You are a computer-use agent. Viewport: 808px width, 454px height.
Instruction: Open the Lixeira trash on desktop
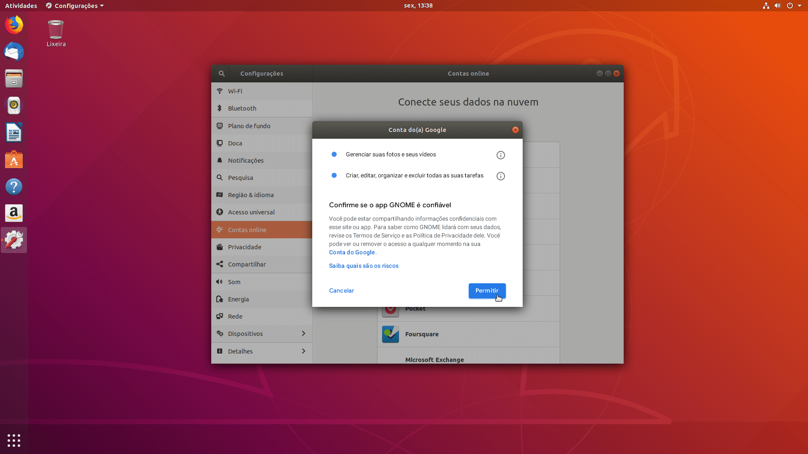click(x=56, y=30)
